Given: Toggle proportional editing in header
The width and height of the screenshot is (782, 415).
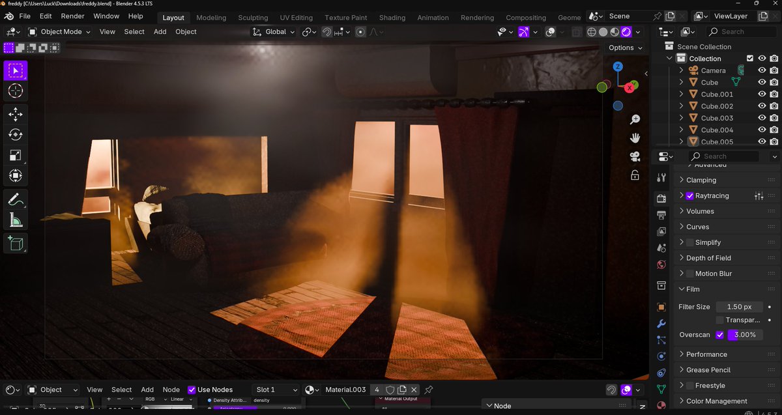Looking at the screenshot, I should [x=360, y=32].
